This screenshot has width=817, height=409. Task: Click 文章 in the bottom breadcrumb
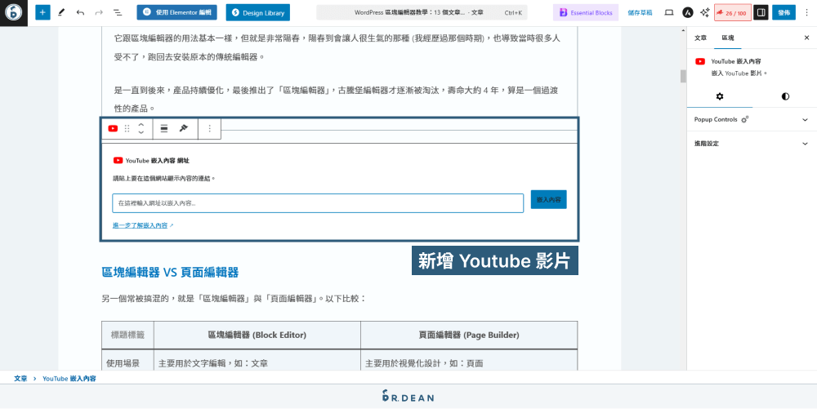20,378
